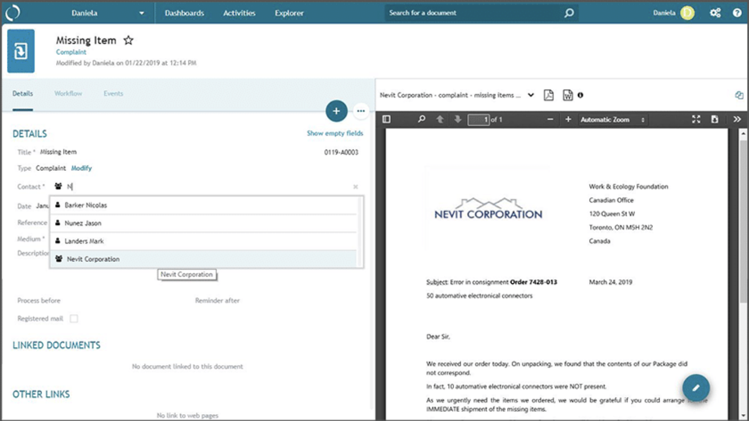Switch to the Workflow tab
Image resolution: width=749 pixels, height=421 pixels.
coord(68,93)
